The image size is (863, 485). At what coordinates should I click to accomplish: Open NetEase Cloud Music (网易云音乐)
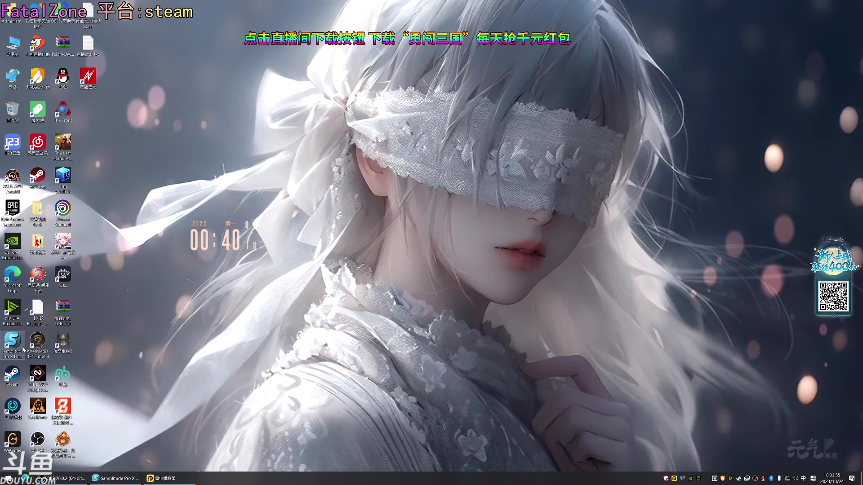pyautogui.click(x=37, y=141)
